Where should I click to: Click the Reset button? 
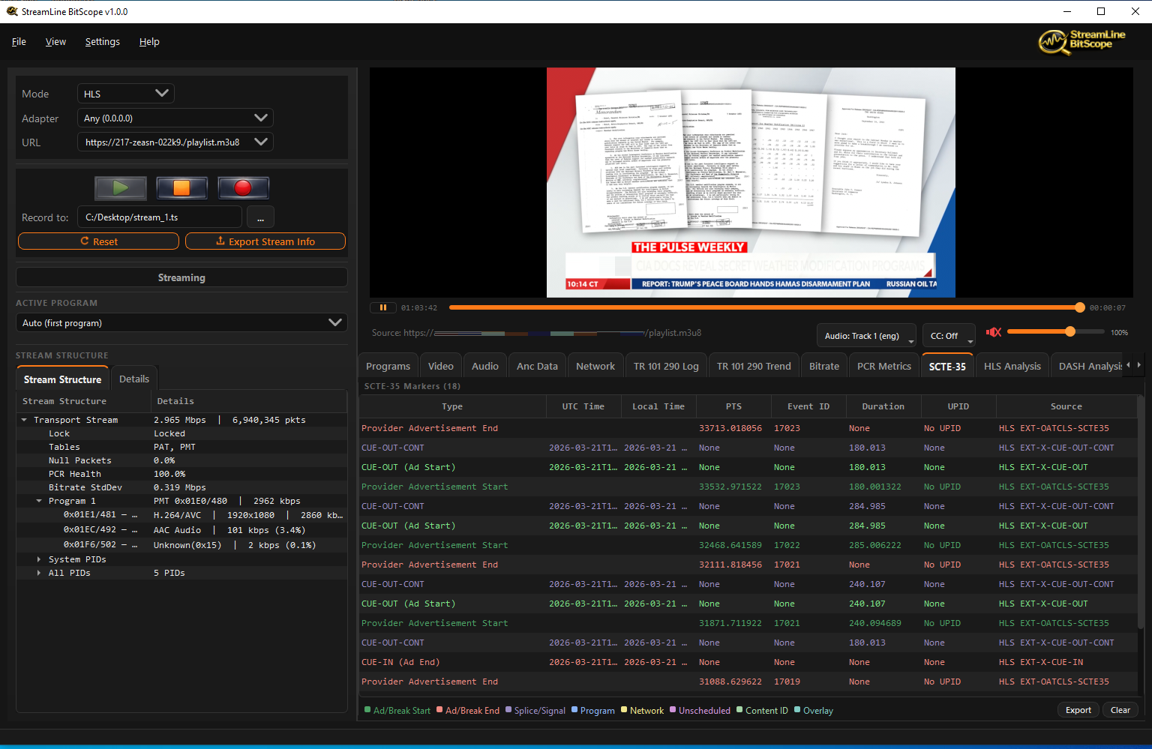pyautogui.click(x=98, y=241)
